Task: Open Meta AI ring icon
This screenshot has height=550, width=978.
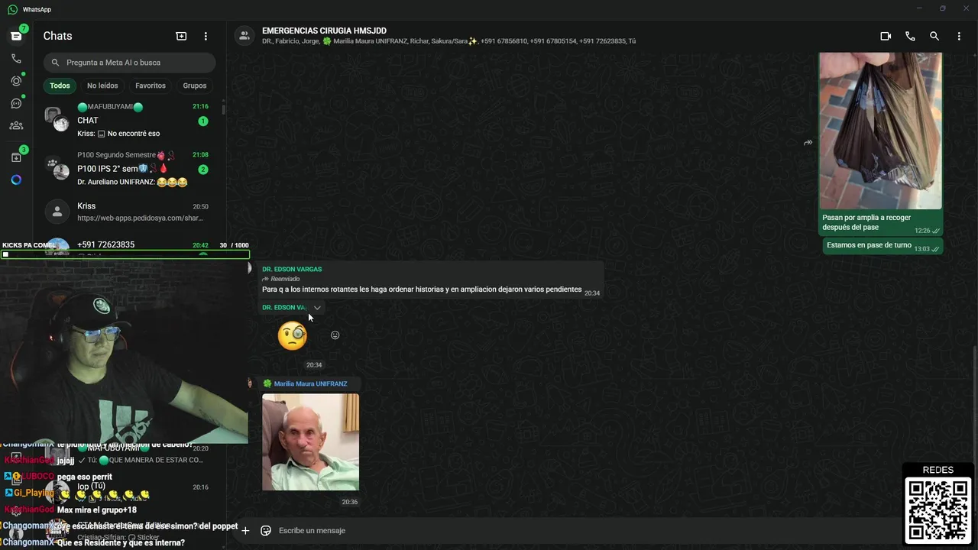Action: 16,180
